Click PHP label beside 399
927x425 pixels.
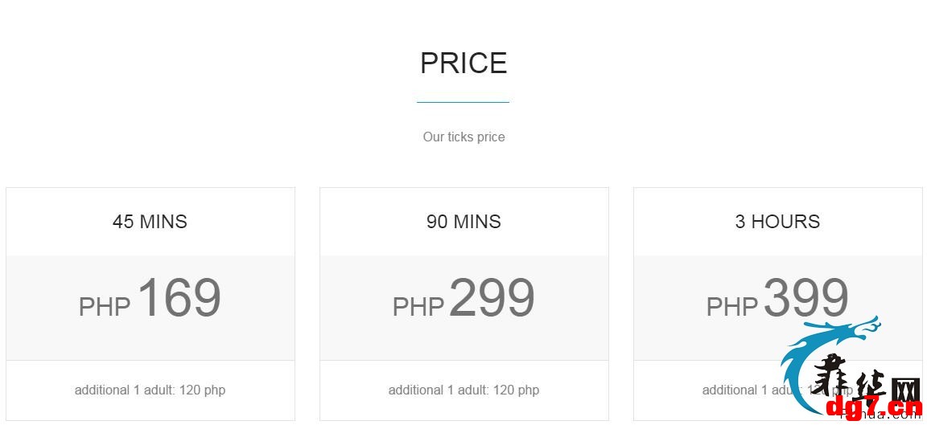pos(732,307)
